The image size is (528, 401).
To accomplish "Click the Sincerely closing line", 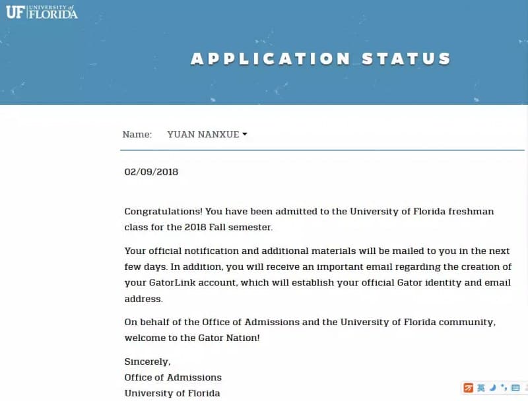I will pyautogui.click(x=147, y=361).
